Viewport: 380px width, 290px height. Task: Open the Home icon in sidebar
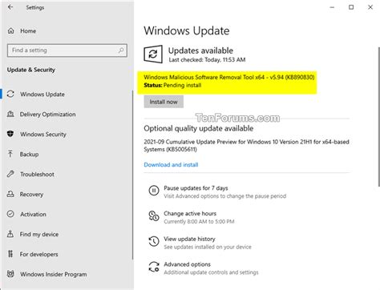[10, 30]
